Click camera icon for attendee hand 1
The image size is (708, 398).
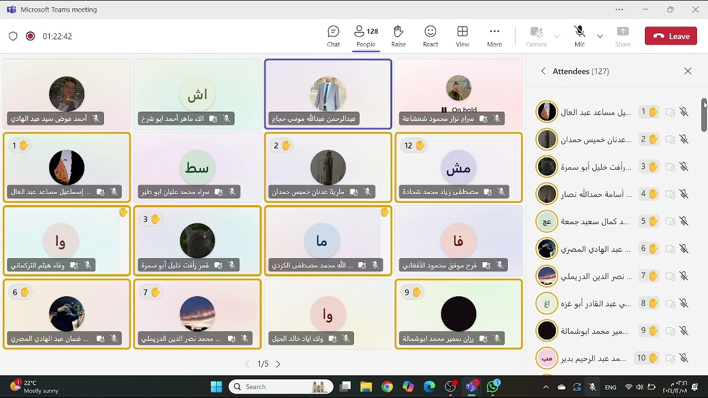[x=670, y=112]
